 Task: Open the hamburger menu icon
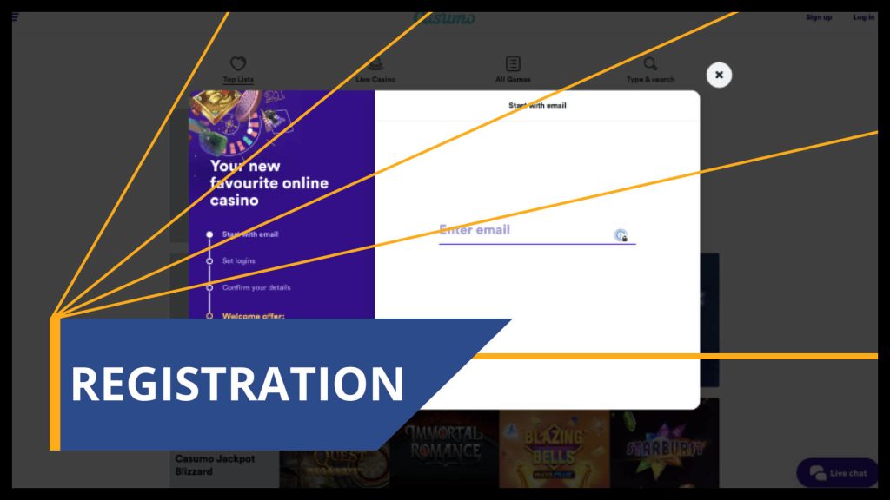(16, 16)
